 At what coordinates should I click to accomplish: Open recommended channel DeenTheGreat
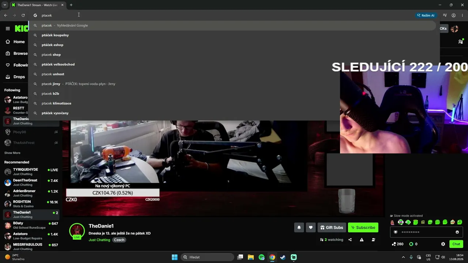[31, 183]
